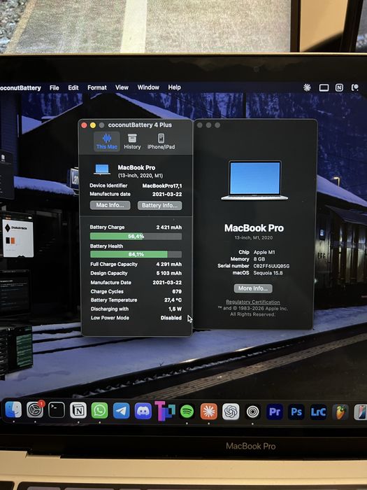Launch Claude app in the dock

pyautogui.click(x=209, y=412)
